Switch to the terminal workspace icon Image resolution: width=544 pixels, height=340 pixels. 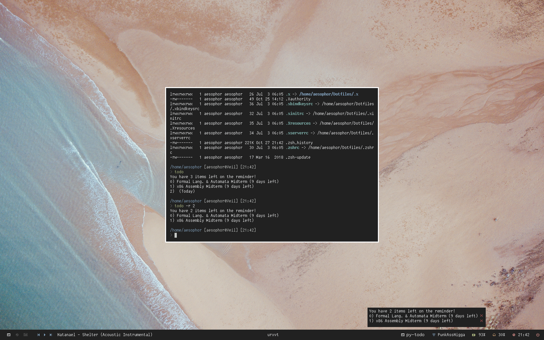pos(9,335)
